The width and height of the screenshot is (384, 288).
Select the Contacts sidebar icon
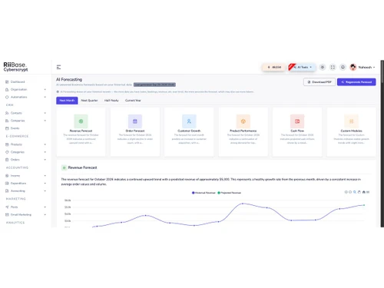coord(7,113)
